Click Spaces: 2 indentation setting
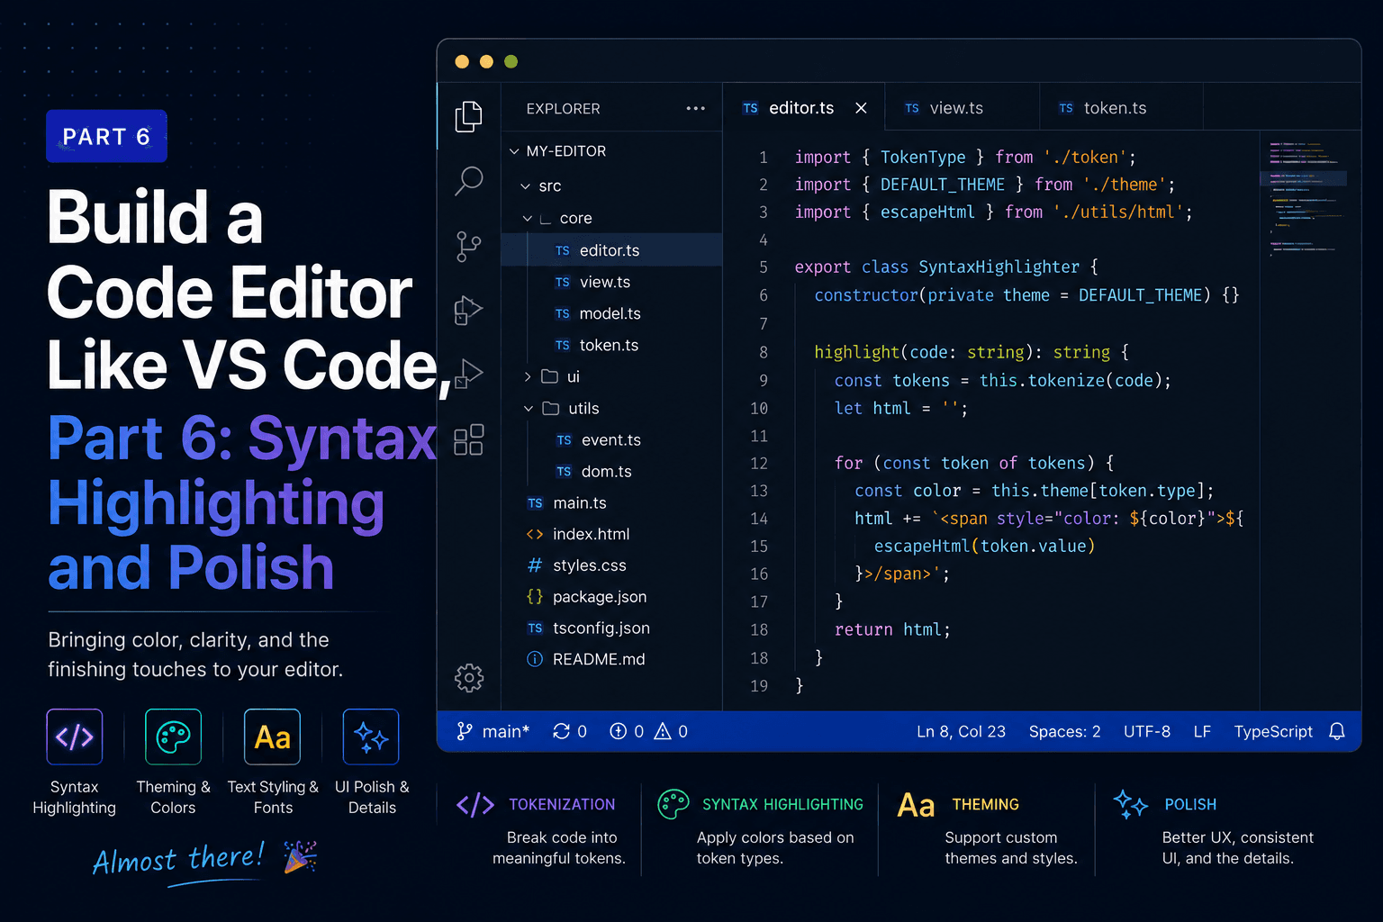The height and width of the screenshot is (922, 1383). 1064,731
